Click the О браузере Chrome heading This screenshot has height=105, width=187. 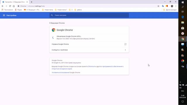point(57,23)
